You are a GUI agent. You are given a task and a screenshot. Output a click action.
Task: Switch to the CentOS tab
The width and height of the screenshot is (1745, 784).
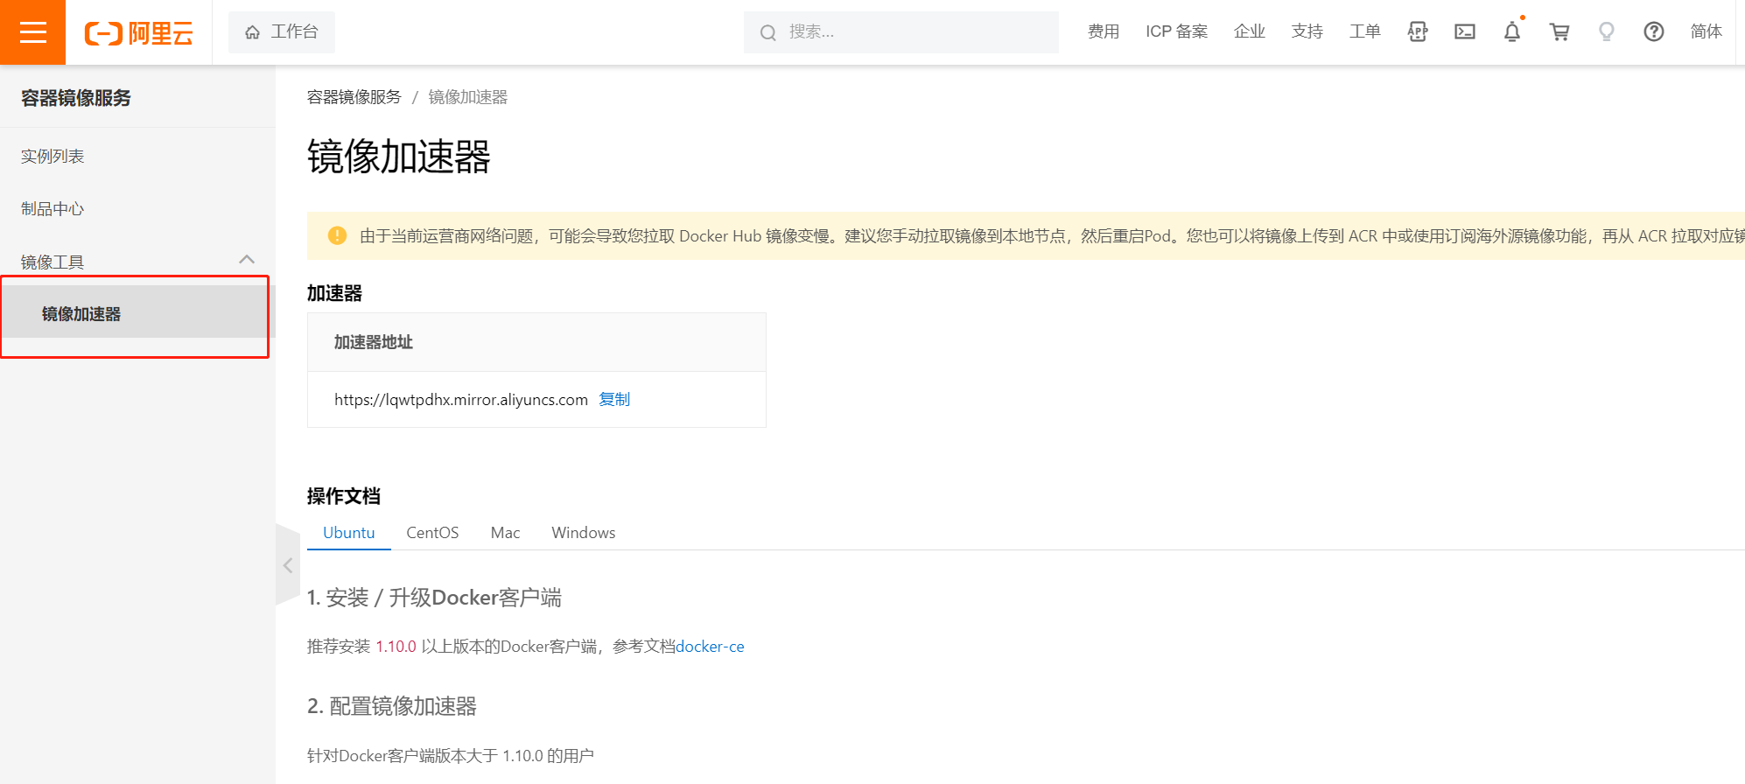432,533
